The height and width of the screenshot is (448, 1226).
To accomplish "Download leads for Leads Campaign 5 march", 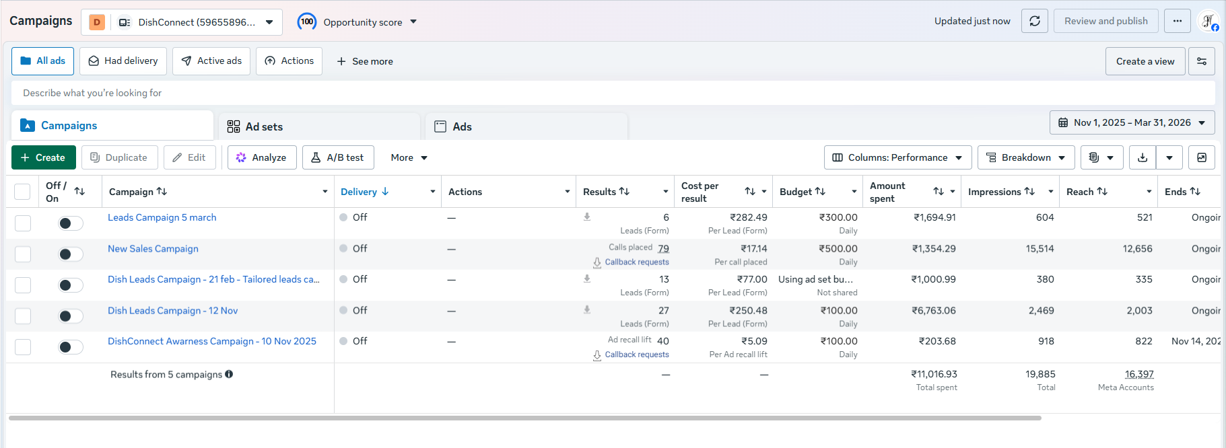I will click(587, 217).
